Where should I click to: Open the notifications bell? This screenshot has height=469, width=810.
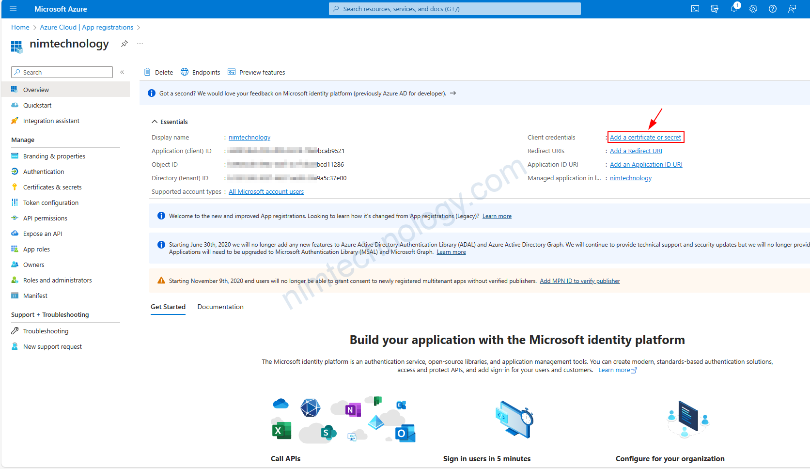[x=734, y=9]
